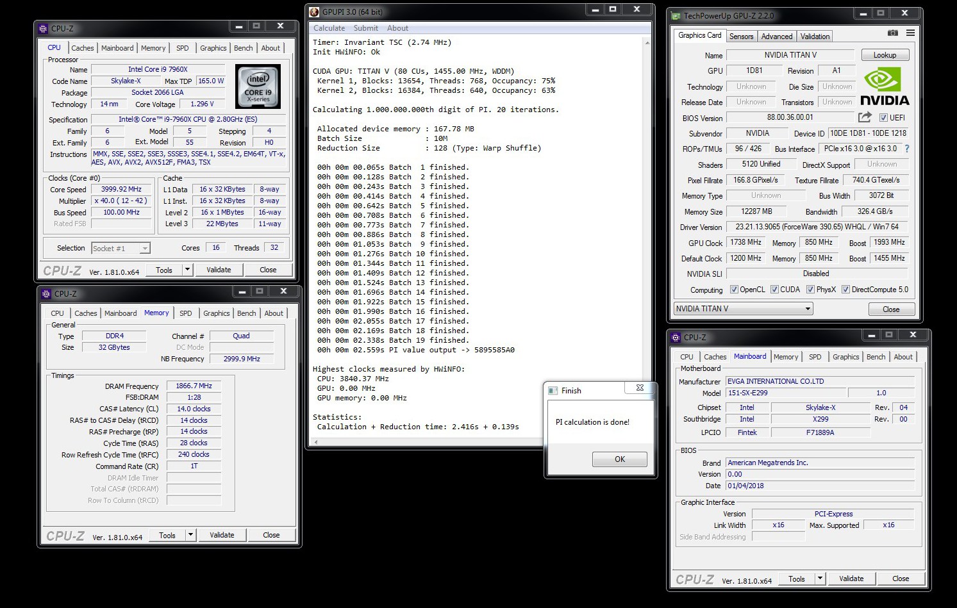Toggle the CUDA computing checkbox
This screenshot has height=608, width=957.
tap(774, 290)
